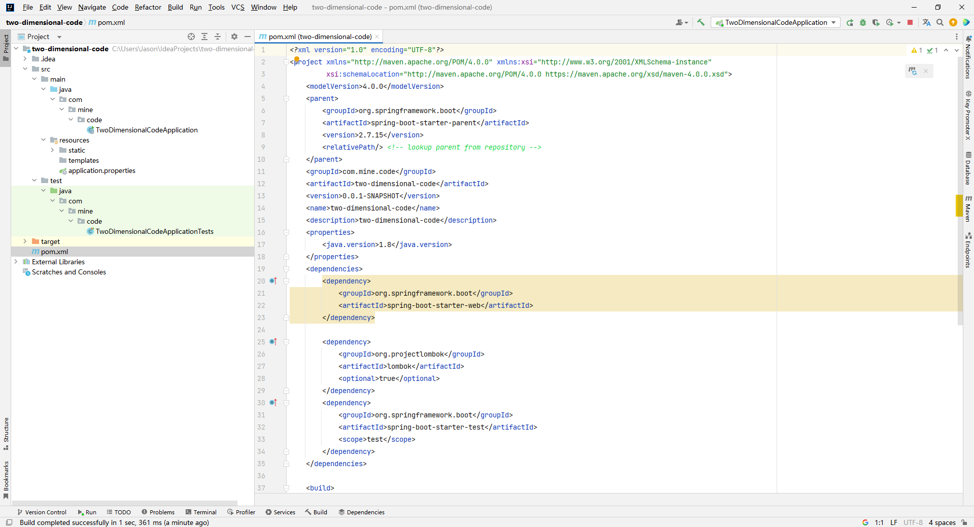The image size is (974, 527).
Task: Click the Translate icon in toolbar
Action: pos(926,22)
